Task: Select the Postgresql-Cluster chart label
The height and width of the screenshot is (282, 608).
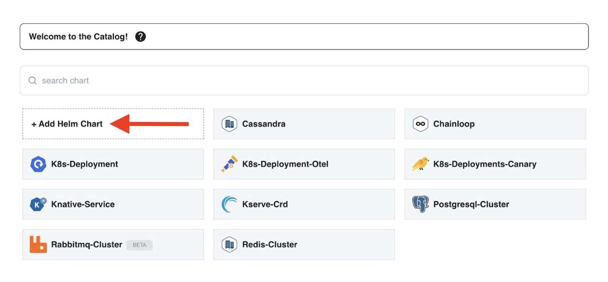Action: (471, 204)
